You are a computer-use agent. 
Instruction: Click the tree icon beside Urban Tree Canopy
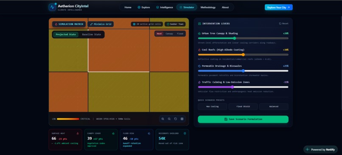click(x=199, y=33)
